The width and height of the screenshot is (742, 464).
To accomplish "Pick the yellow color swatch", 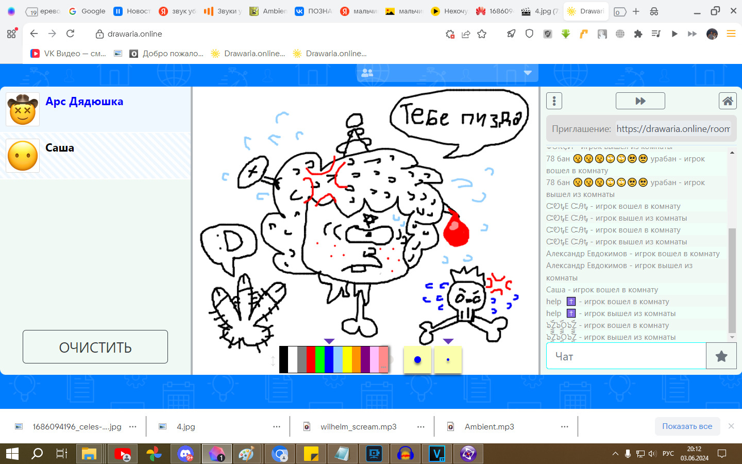I will 347,359.
